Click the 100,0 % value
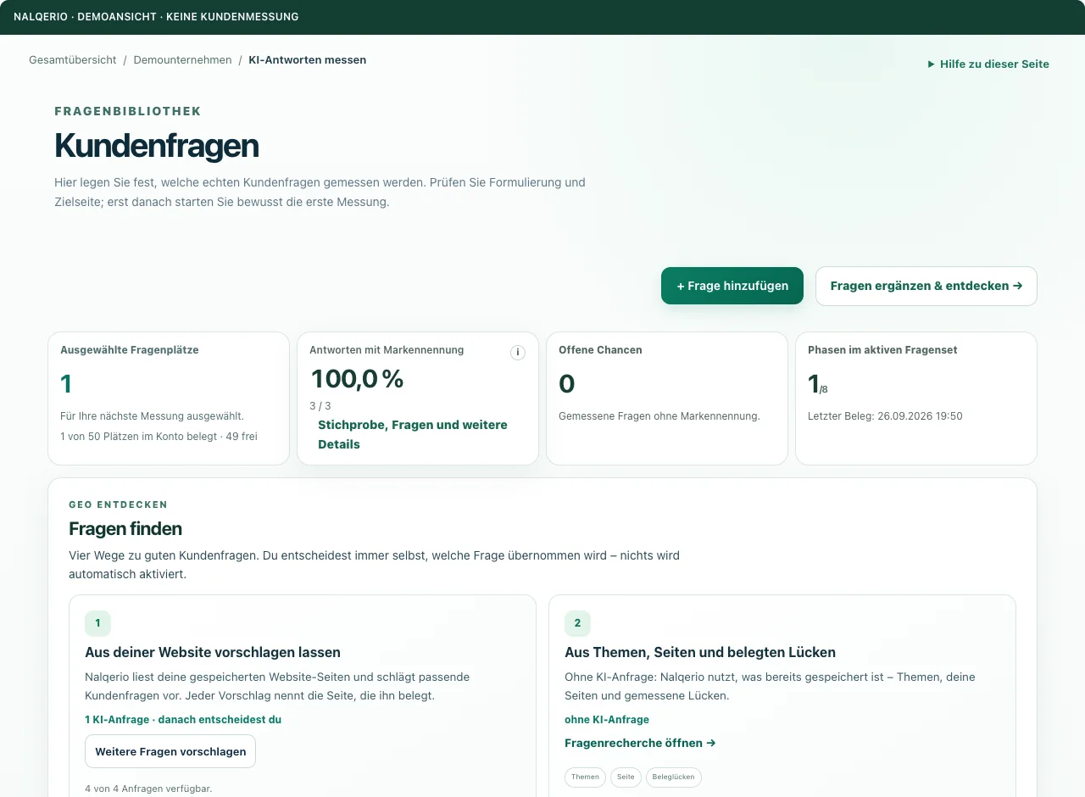This screenshot has height=797, width=1085. tap(357, 379)
